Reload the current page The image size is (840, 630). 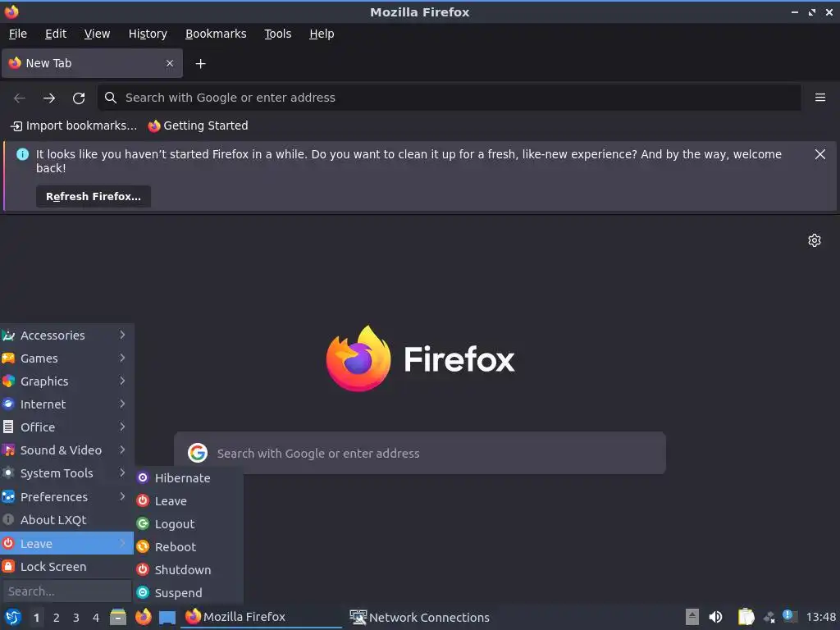(79, 98)
